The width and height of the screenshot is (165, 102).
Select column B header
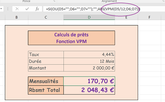(x=16, y=17)
